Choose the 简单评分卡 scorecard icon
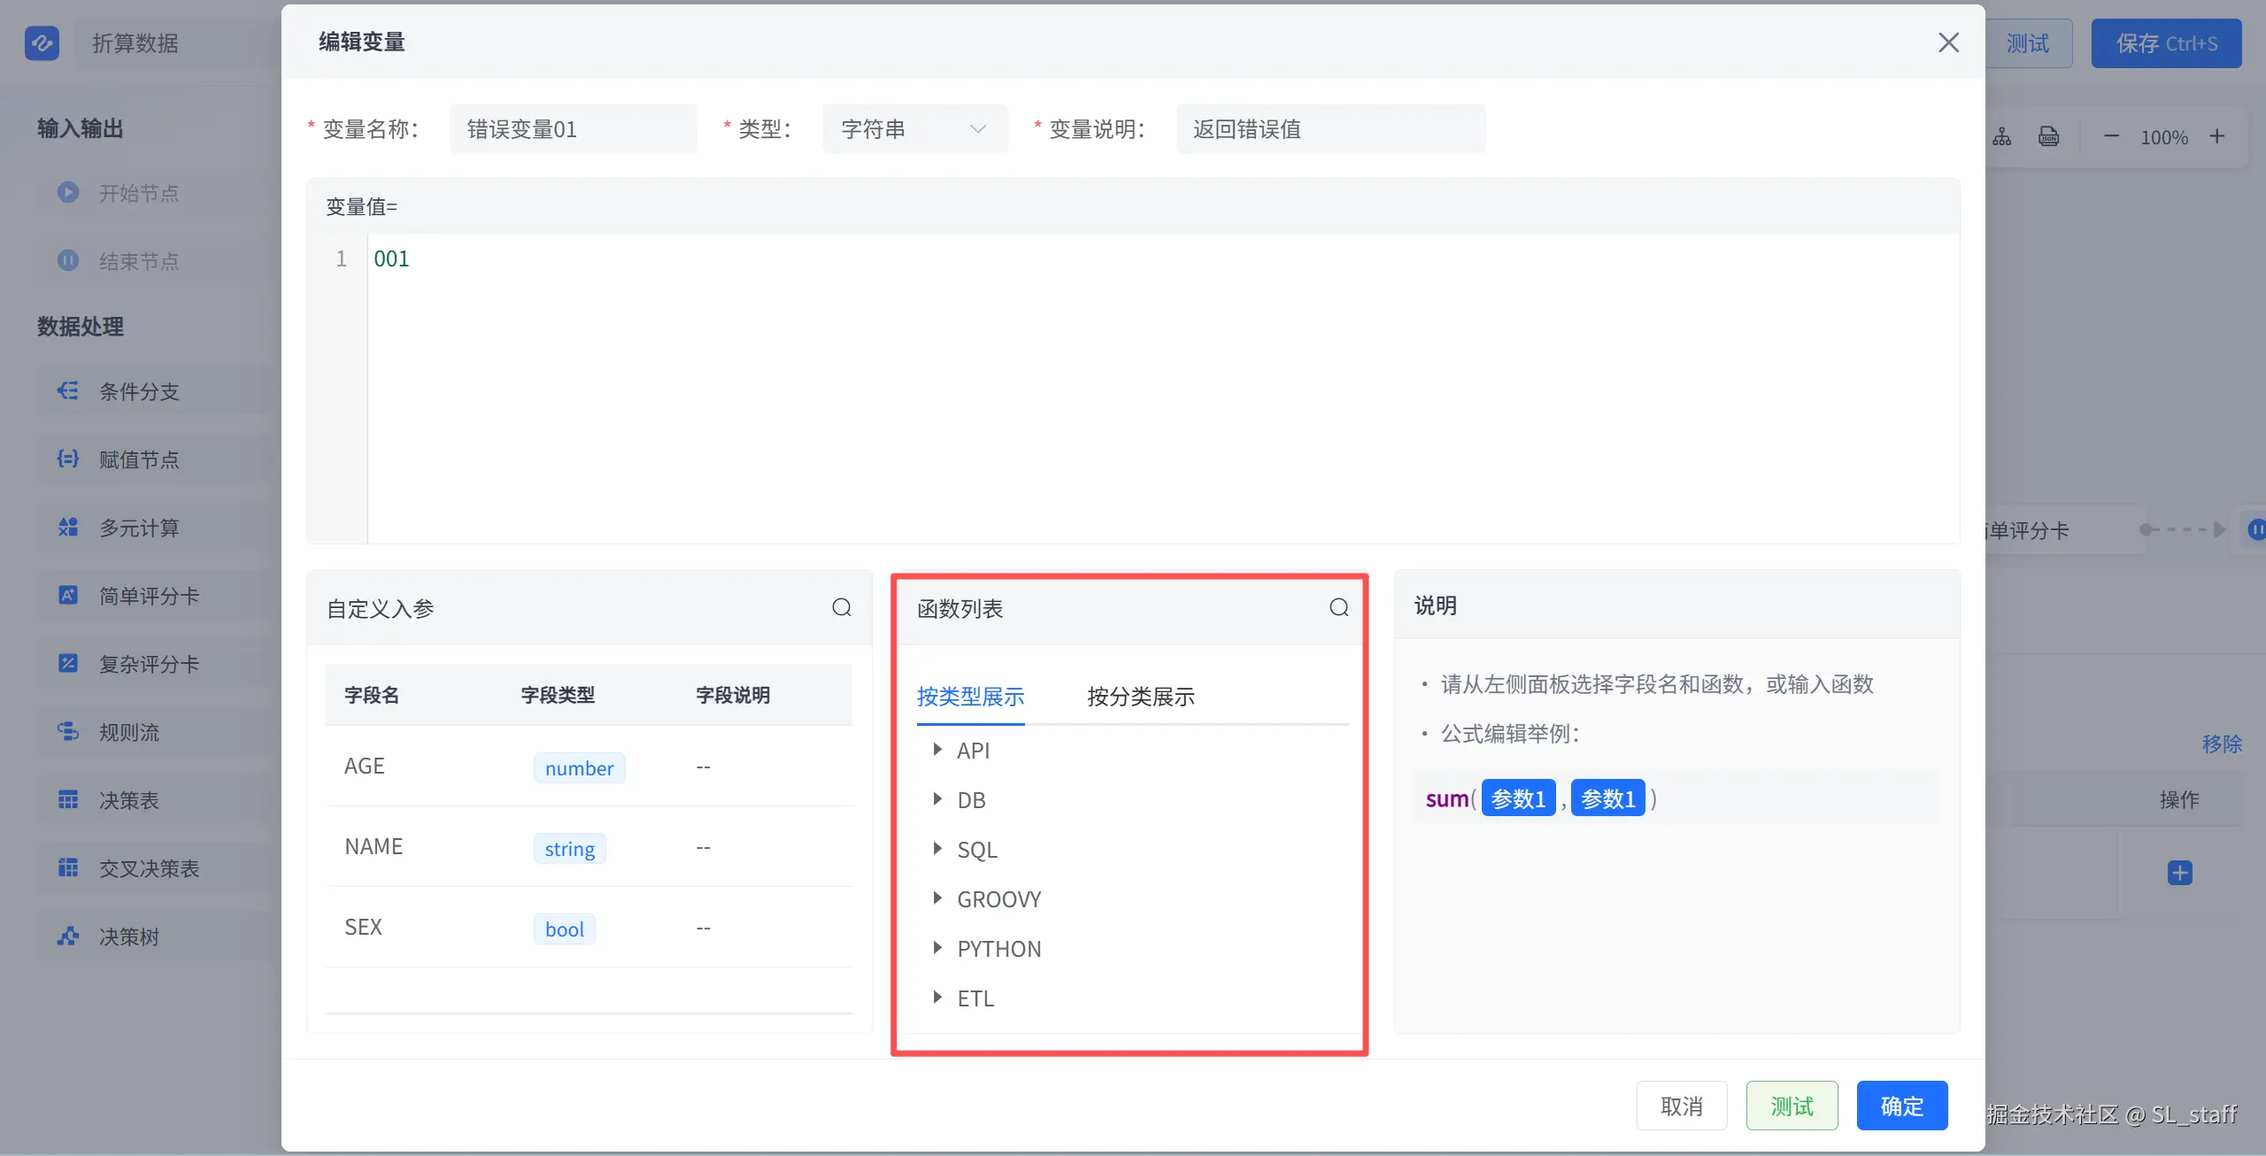This screenshot has height=1156, width=2266. 68,595
